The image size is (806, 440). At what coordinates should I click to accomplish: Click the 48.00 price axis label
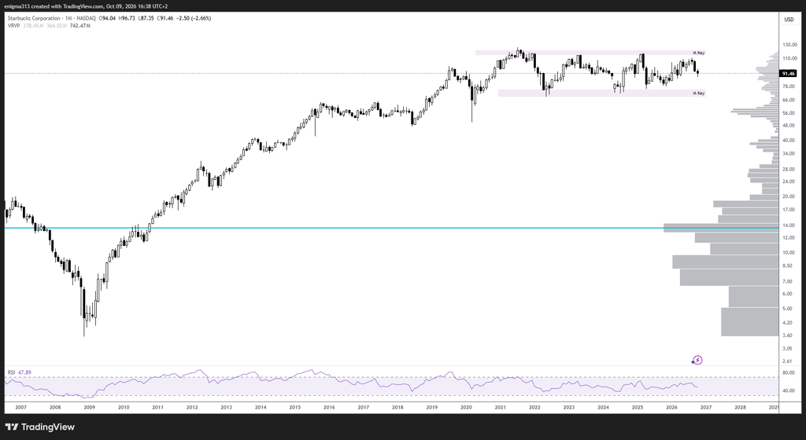pyautogui.click(x=789, y=126)
